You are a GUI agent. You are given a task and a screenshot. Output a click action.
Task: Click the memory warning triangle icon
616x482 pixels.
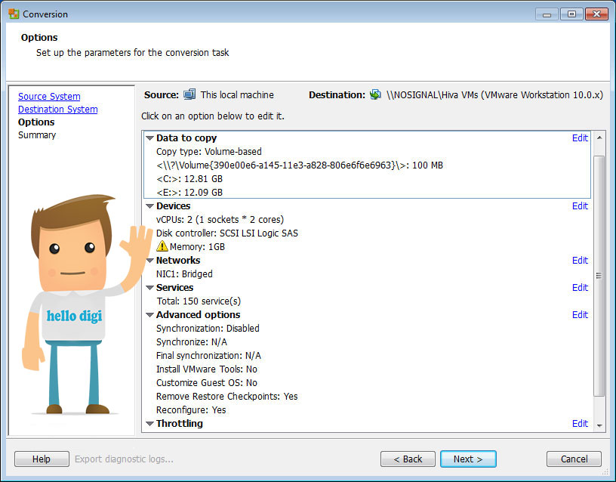tap(162, 246)
